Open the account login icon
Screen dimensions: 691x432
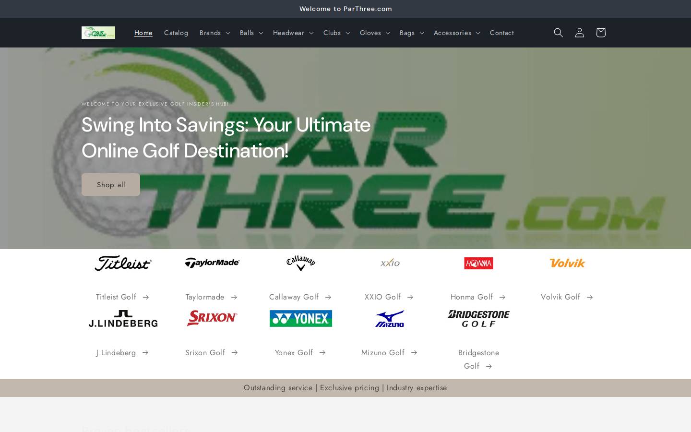click(579, 33)
